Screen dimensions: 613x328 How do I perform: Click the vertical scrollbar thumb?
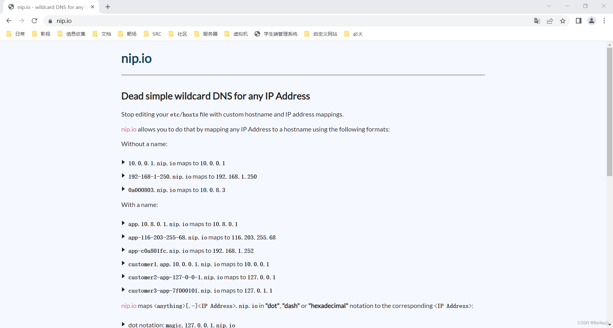tap(609, 111)
